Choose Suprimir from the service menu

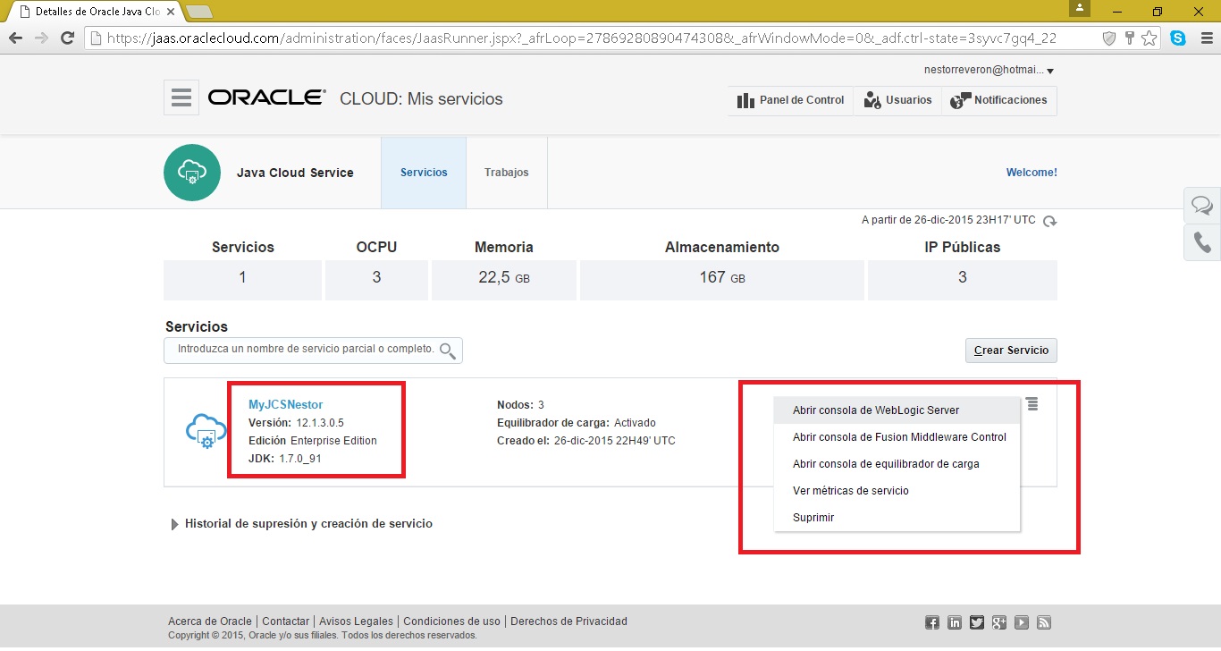click(x=813, y=518)
